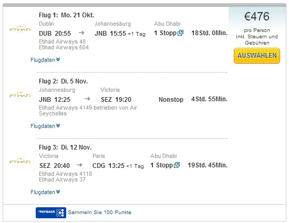Expand Flugdaten for Flug 2

pyautogui.click(x=45, y=126)
